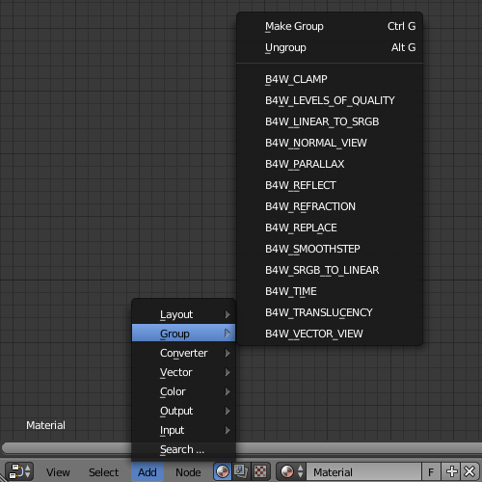482x482 pixels.
Task: Expand the Converter submenu
Action: [x=183, y=353]
